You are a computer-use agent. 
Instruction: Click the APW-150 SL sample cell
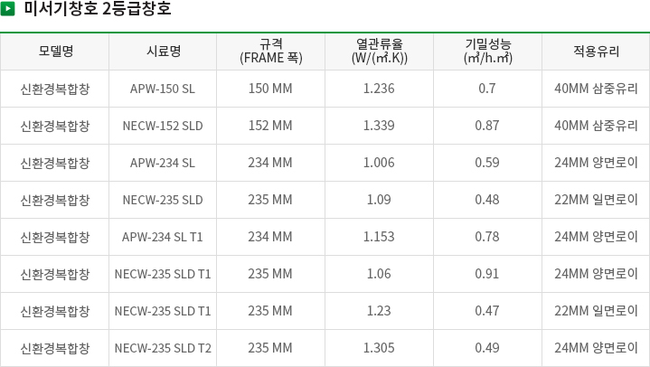coord(163,89)
